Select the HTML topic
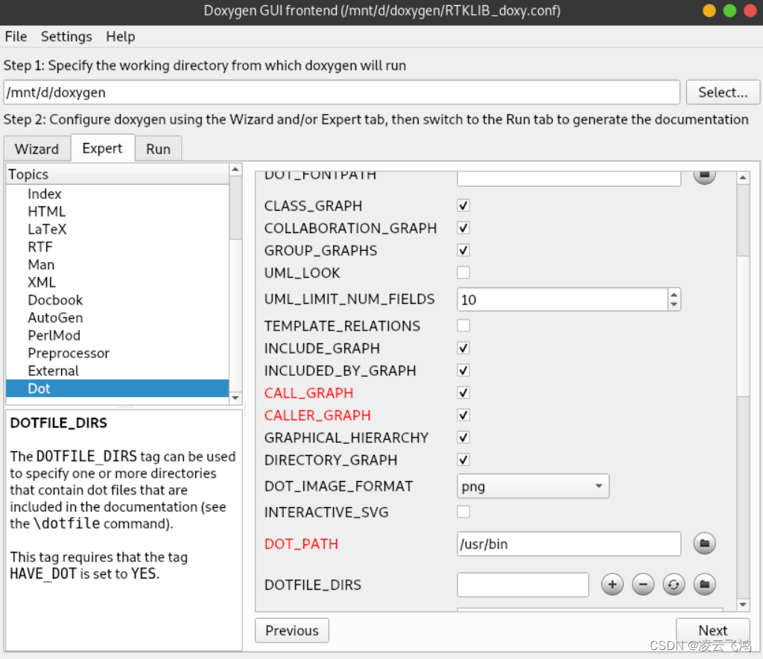 click(x=117, y=211)
